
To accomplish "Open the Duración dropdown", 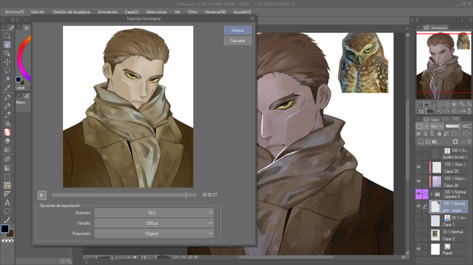I will (x=154, y=213).
